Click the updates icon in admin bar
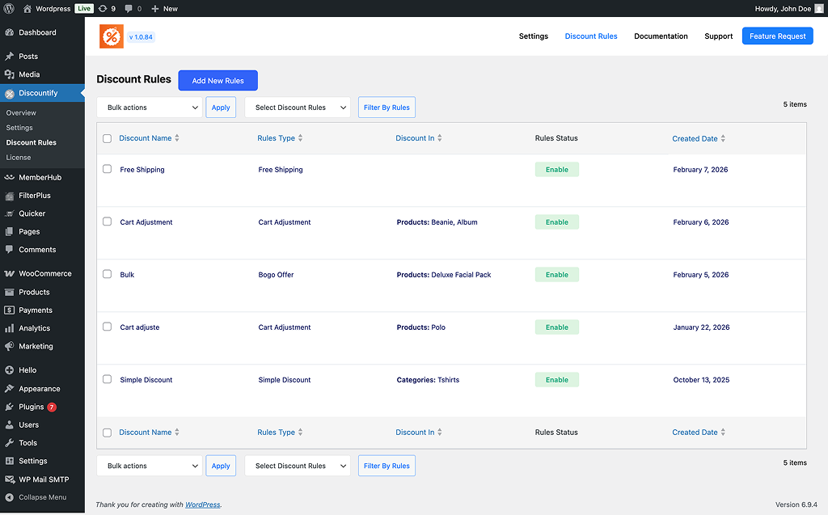The height and width of the screenshot is (515, 828). [103, 9]
